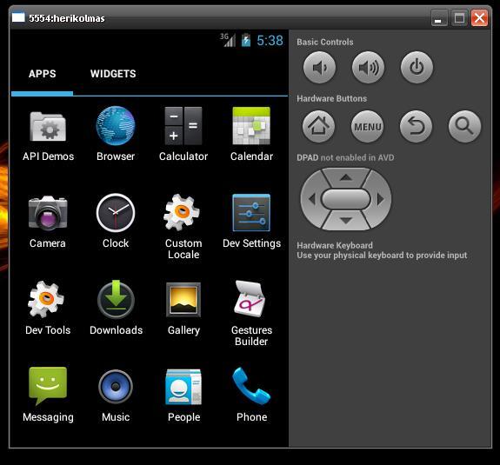Open Dev Settings
This screenshot has height=465, width=500.
[x=251, y=222]
